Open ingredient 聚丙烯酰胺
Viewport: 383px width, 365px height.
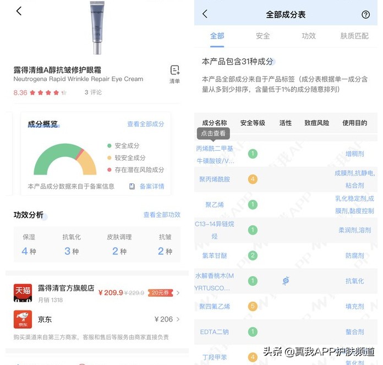(215, 179)
